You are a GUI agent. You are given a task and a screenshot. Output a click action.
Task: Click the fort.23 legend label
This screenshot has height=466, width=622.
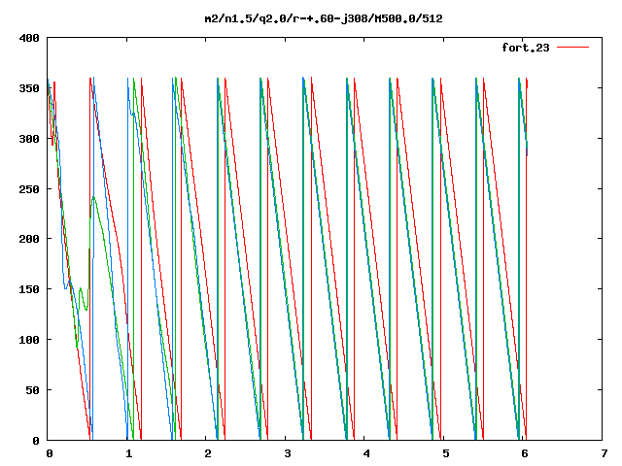[x=526, y=48]
